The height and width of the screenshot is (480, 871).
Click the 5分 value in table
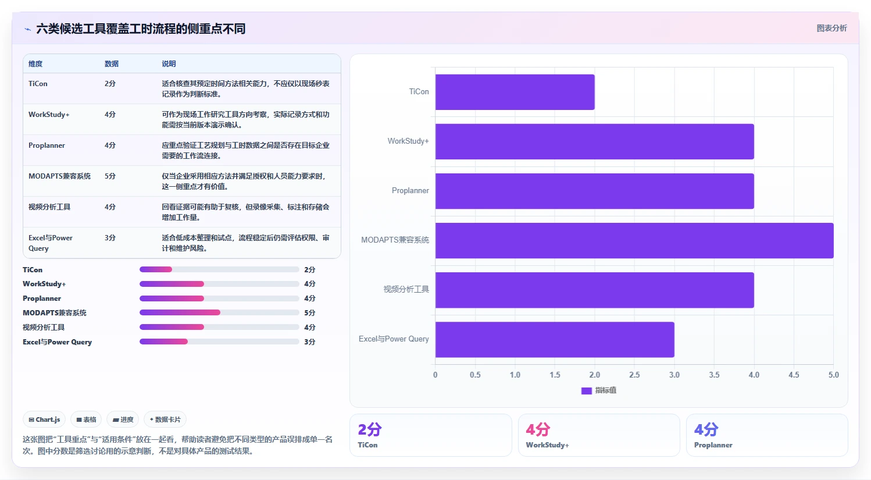pos(110,176)
